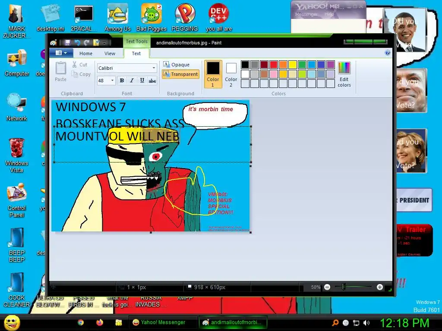Click the smiley Start button

pos(12,322)
